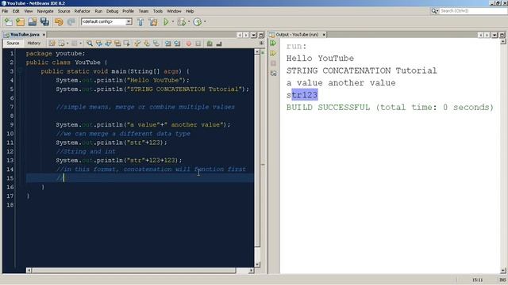Expand the Debug Project dropdown arrow
This screenshot has width=508, height=285.
tap(189, 22)
